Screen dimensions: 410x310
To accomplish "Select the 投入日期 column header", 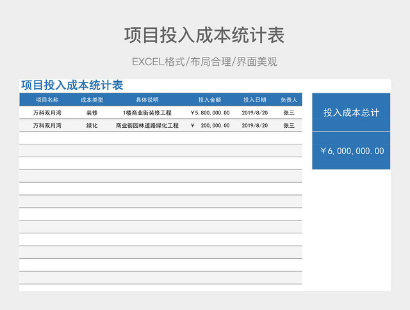I will 255,100.
